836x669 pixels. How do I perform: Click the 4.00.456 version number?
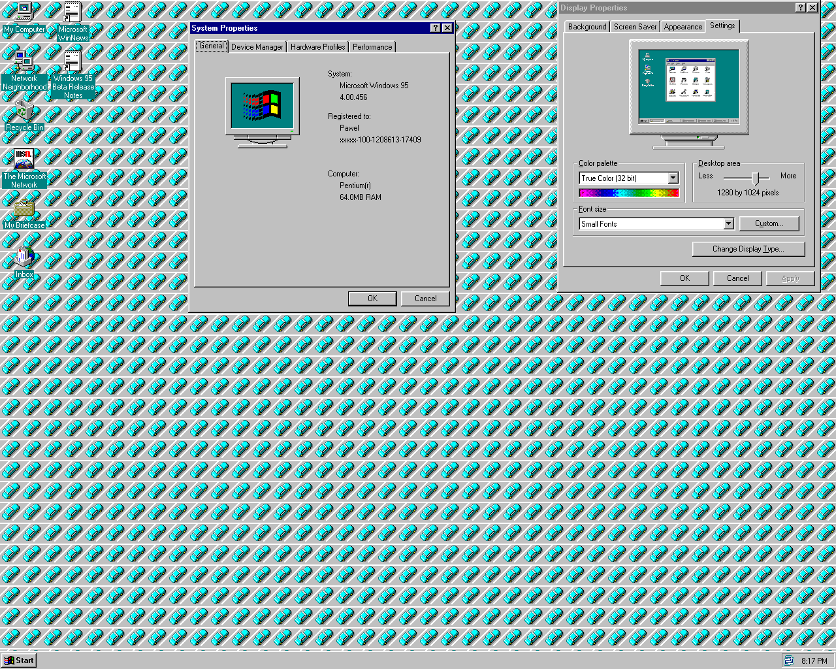[x=353, y=97]
